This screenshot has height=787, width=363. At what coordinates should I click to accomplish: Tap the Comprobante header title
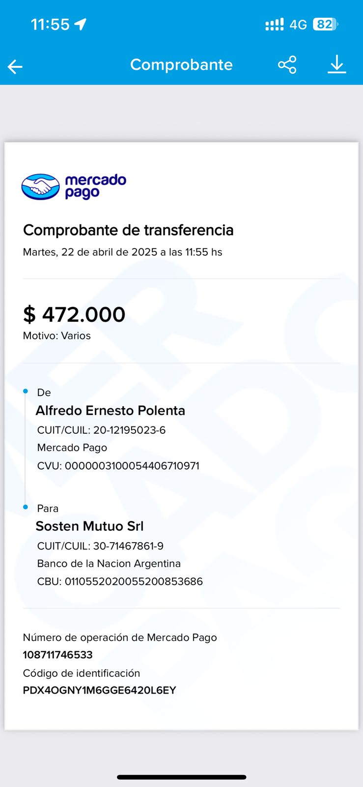(x=181, y=64)
